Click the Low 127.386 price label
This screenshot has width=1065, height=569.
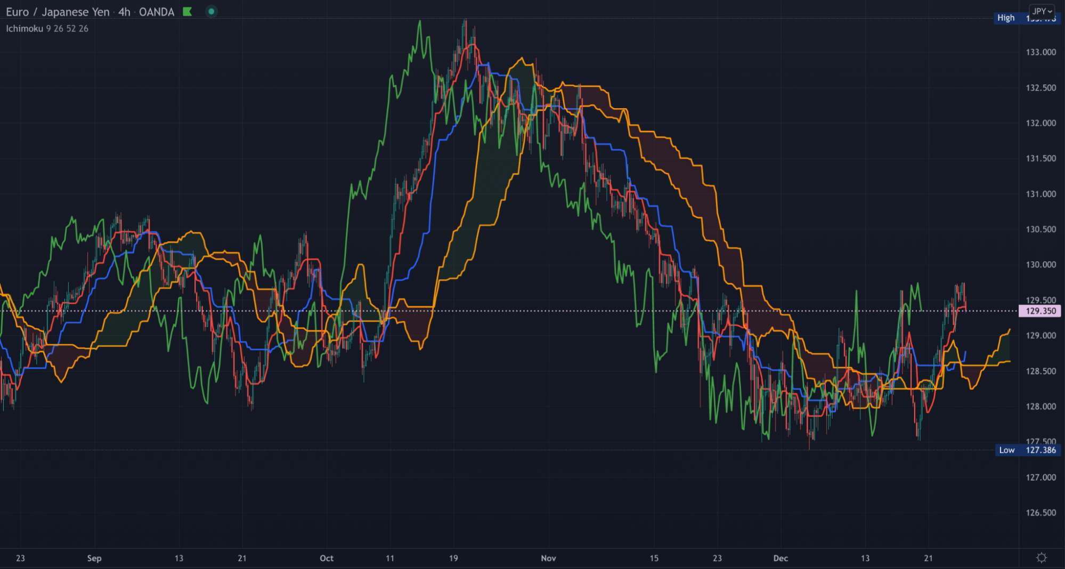1028,450
